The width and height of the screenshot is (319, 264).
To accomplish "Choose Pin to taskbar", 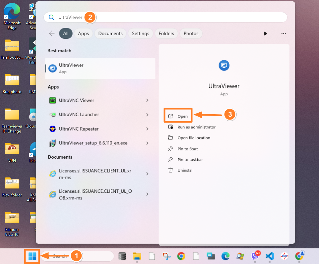I will pos(185,160).
